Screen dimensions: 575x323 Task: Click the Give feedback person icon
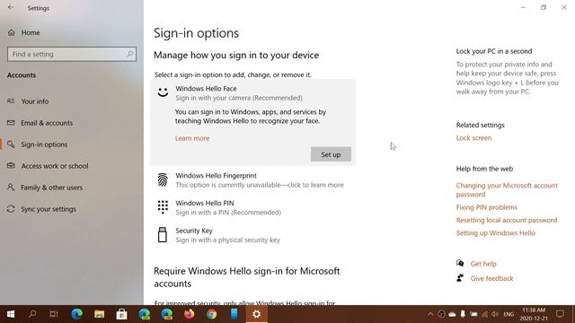click(460, 278)
